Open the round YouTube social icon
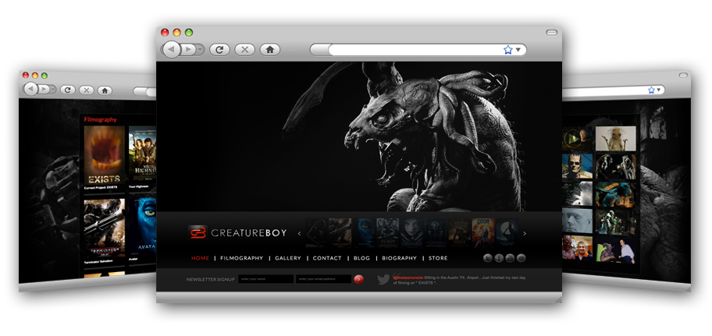Screen dimensions: 712x336 coord(510,258)
